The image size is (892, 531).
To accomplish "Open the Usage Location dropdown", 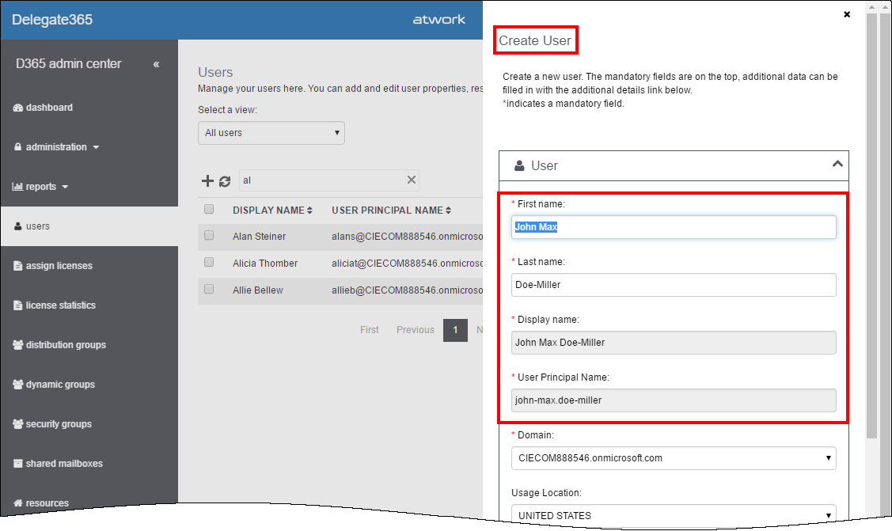I will (674, 514).
